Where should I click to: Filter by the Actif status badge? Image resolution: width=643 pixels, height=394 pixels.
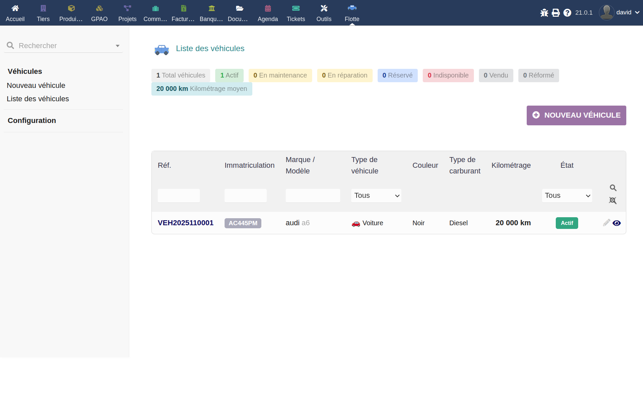pyautogui.click(x=229, y=76)
